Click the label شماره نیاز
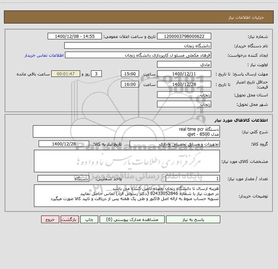 [x=258, y=36]
